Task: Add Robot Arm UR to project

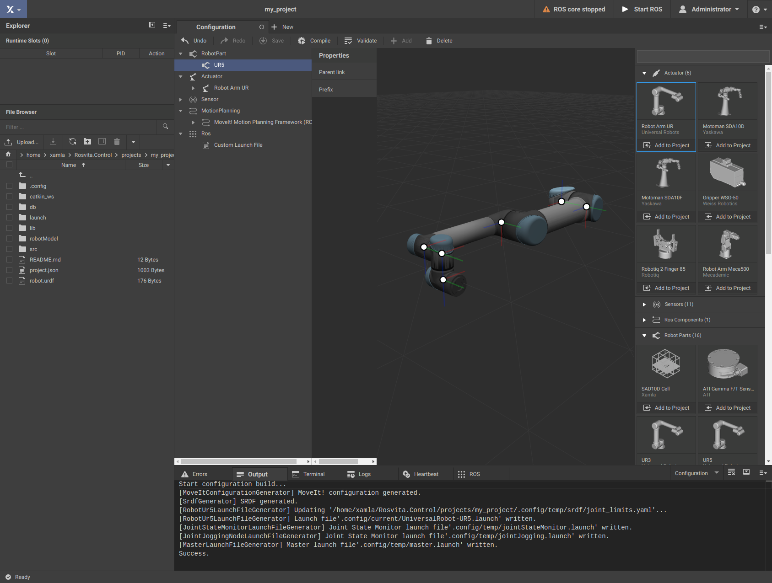Action: pyautogui.click(x=666, y=145)
